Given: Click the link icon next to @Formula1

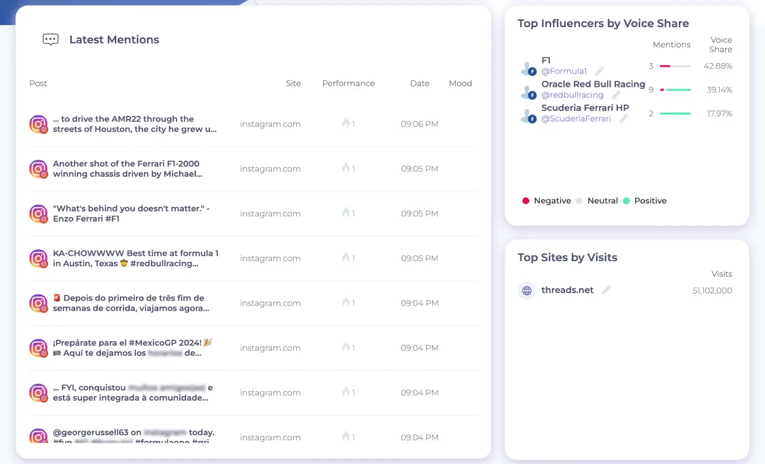Looking at the screenshot, I should click(x=598, y=71).
